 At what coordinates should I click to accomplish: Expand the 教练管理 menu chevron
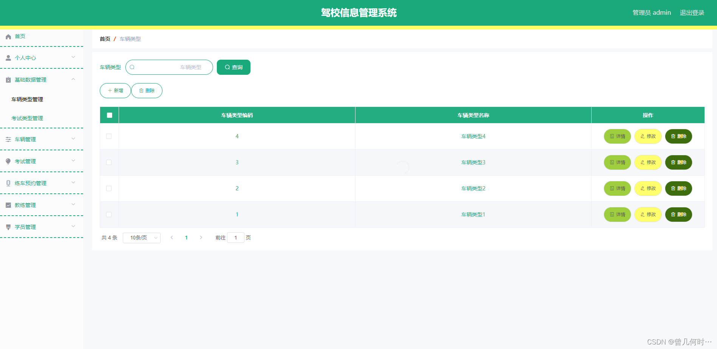73,204
